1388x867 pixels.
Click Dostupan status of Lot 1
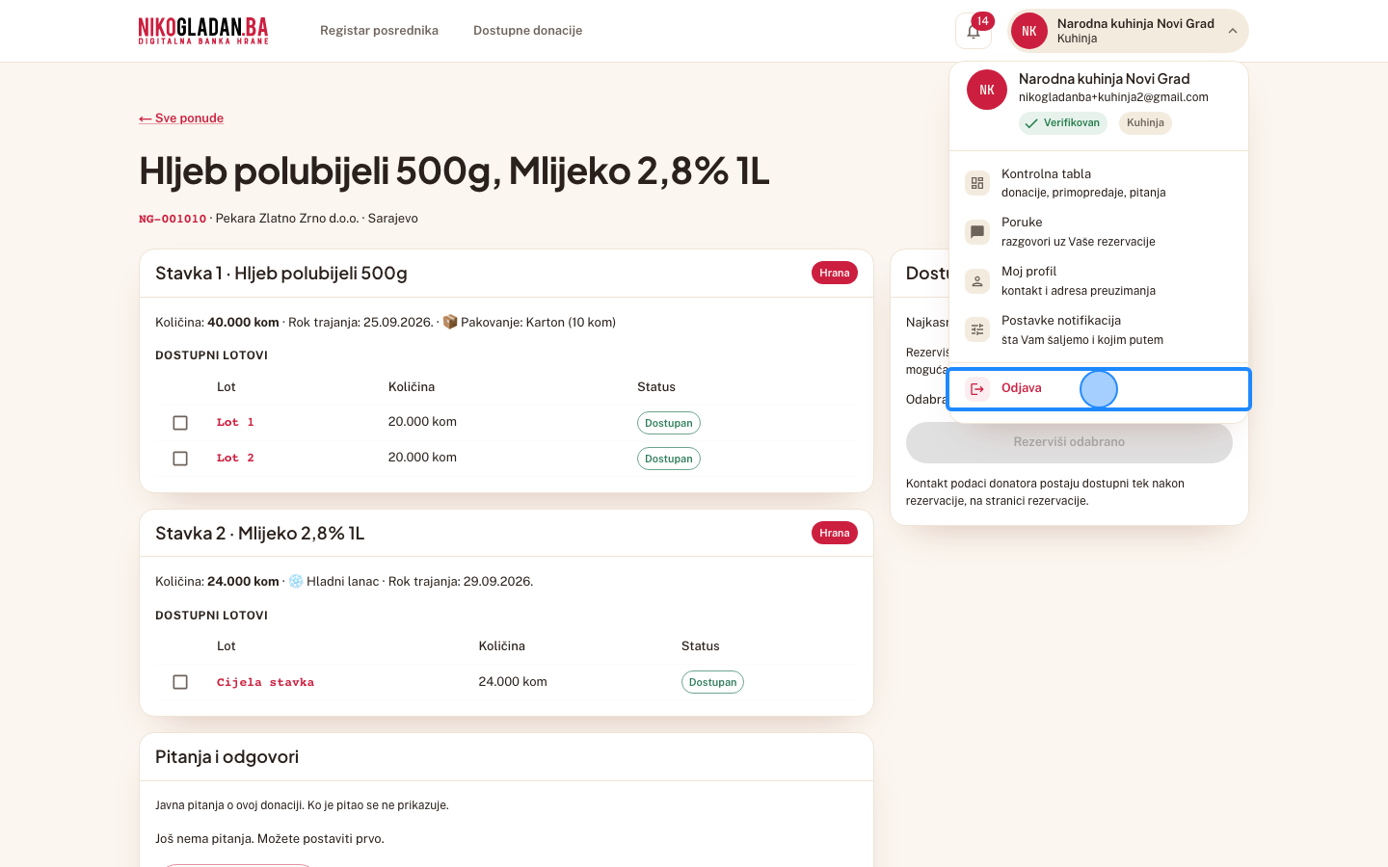(x=668, y=423)
